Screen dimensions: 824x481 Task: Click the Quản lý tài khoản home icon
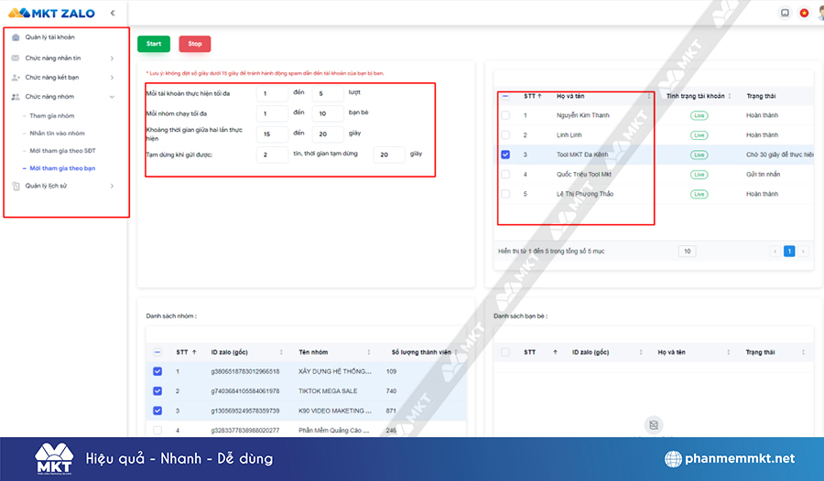pos(15,37)
